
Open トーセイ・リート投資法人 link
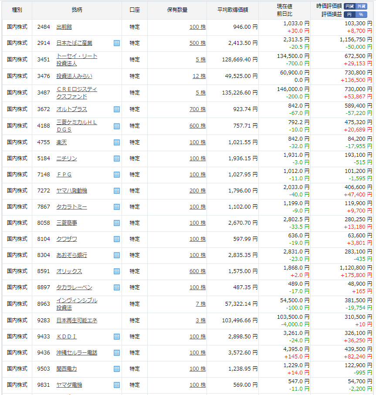click(x=77, y=60)
